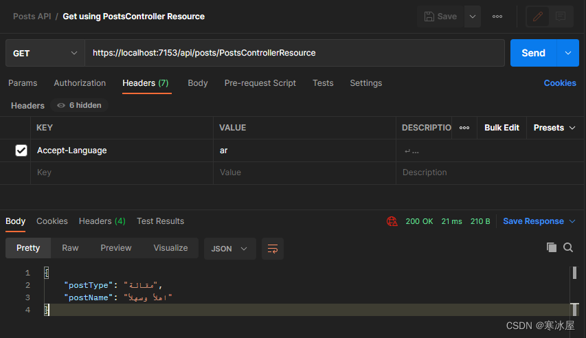This screenshot has height=338, width=586.
Task: Toggle the wrap lines icon
Action: pos(273,249)
